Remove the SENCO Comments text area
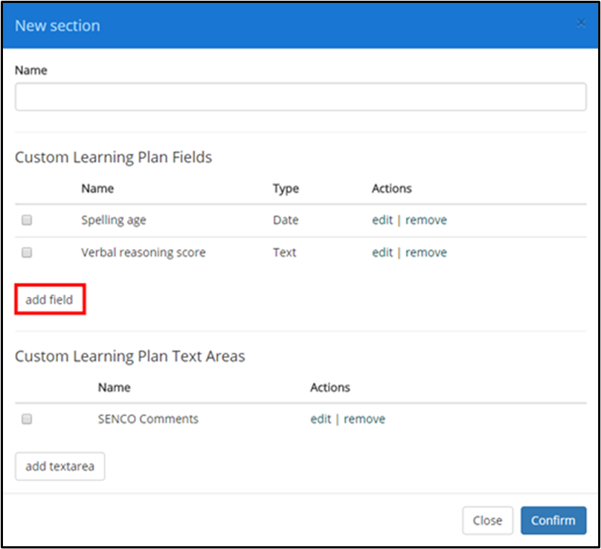The height and width of the screenshot is (549, 601). pyautogui.click(x=364, y=419)
